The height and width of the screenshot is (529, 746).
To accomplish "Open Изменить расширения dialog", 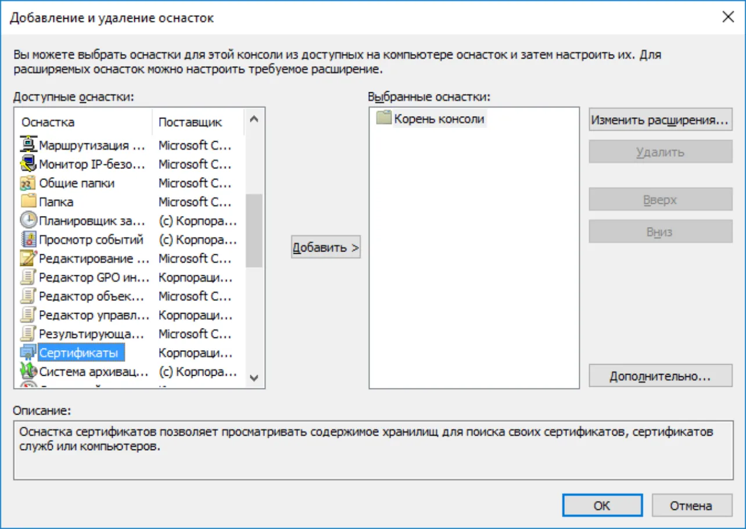I will (x=661, y=120).
